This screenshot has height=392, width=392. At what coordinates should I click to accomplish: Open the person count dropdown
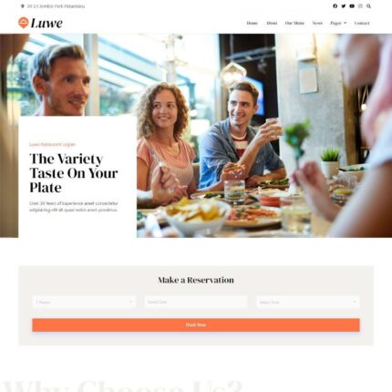point(84,302)
